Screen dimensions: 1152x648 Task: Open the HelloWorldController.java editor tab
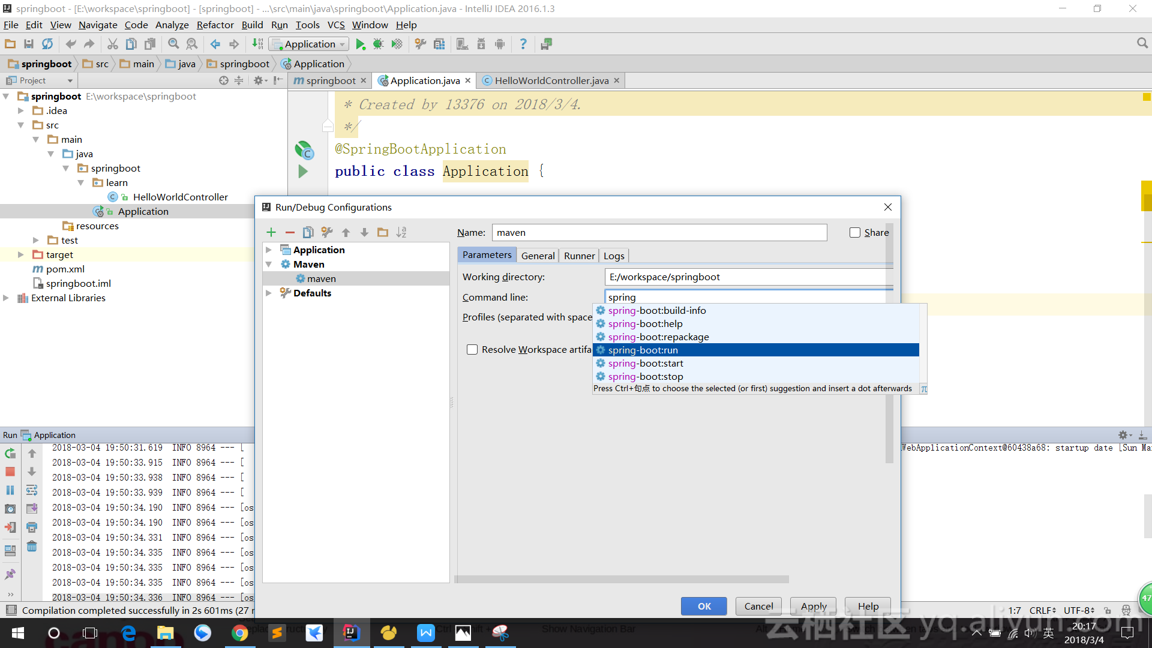(551, 81)
